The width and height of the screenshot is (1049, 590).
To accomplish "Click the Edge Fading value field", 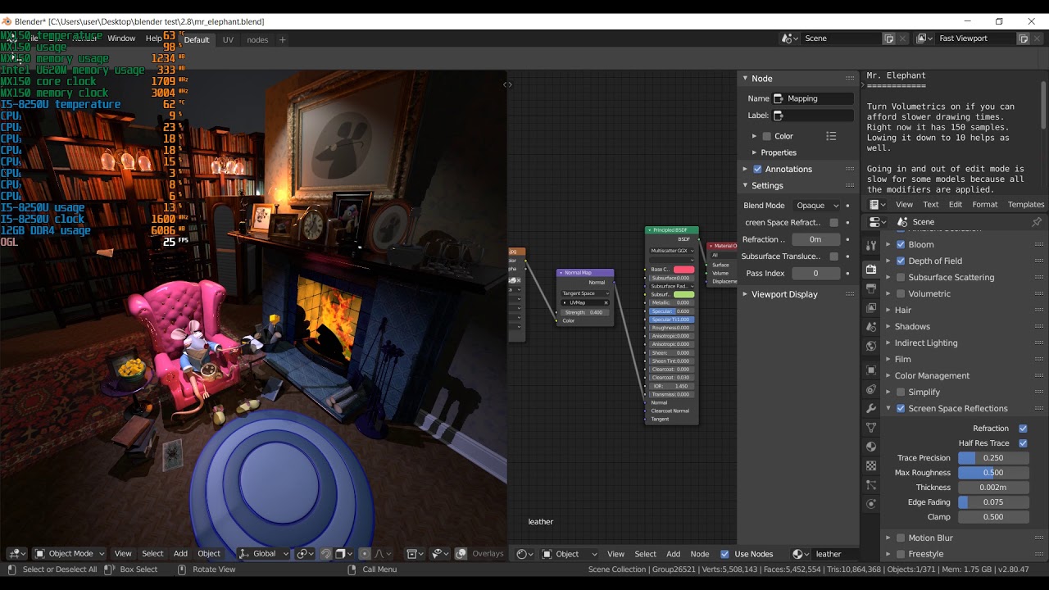I will coord(992,502).
